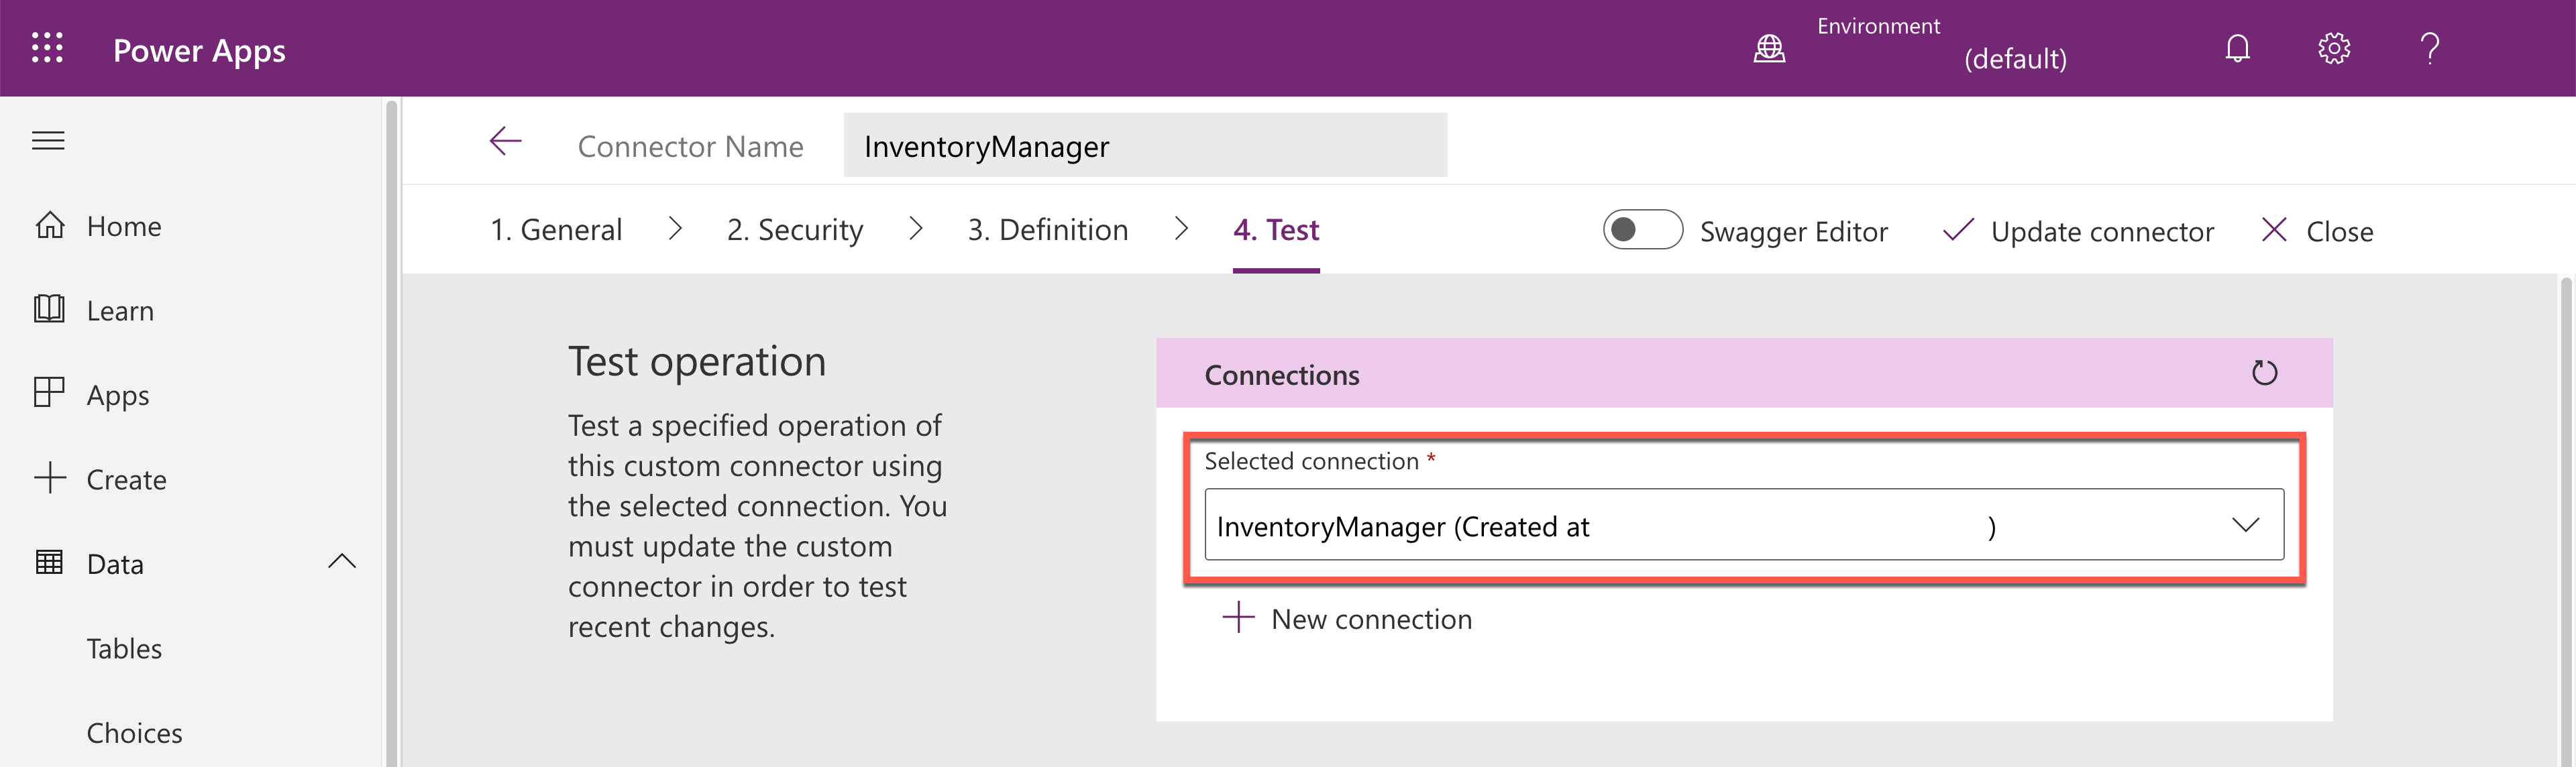This screenshot has width=2576, height=767.
Task: Open the app launcher waffle menu
Action: 47,48
